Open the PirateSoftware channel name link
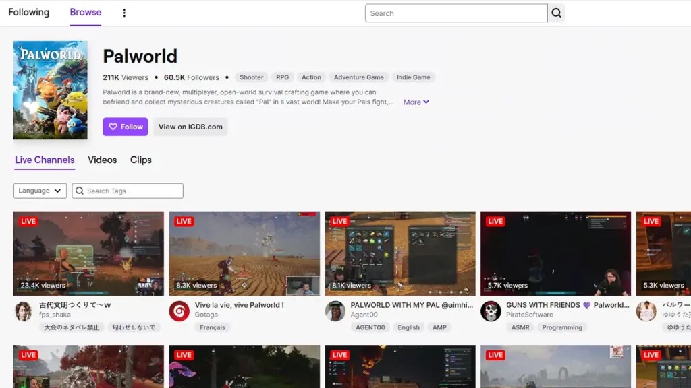The image size is (691, 388). tap(529, 315)
